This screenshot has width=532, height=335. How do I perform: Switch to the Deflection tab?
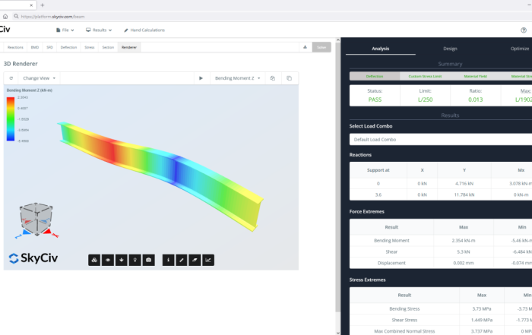click(x=69, y=47)
